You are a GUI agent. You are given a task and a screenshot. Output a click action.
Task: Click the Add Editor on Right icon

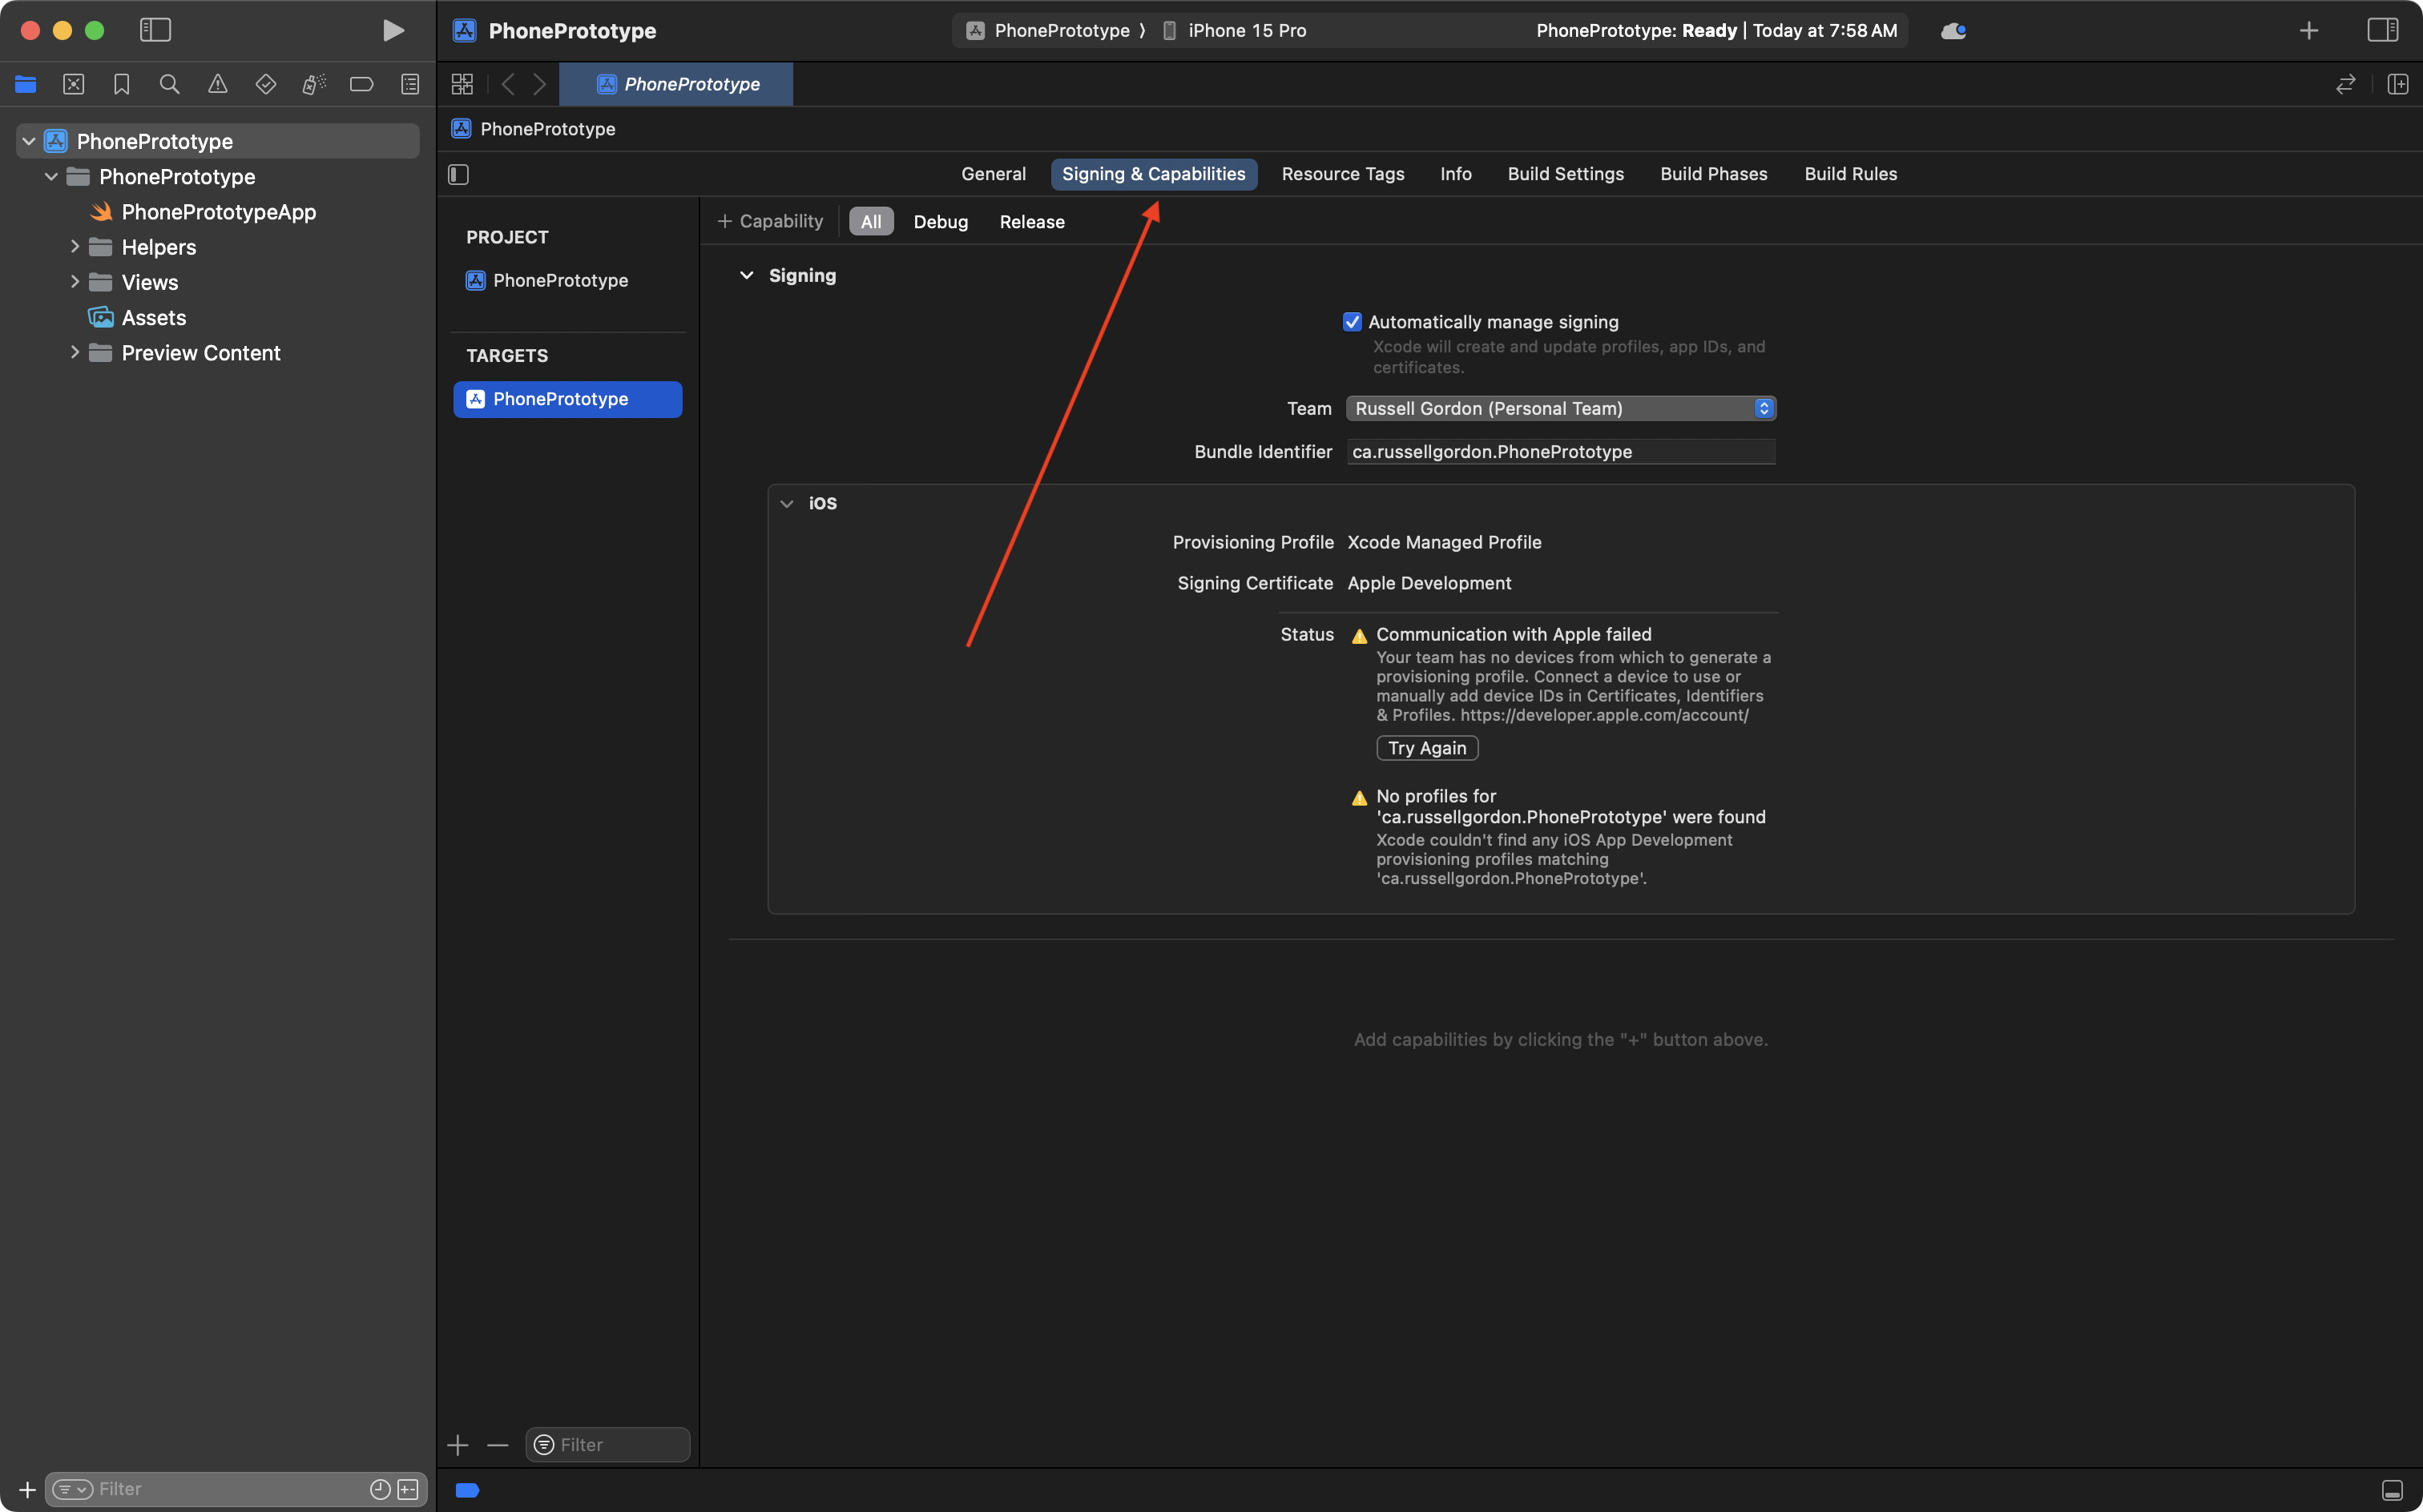coord(2397,84)
